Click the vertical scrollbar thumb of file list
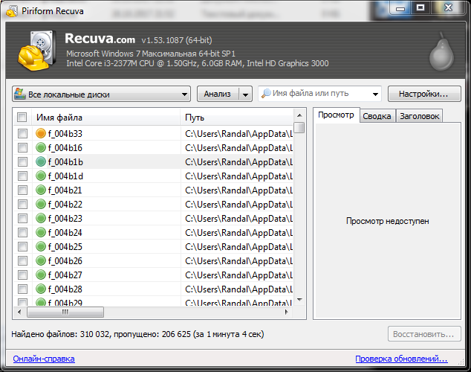471x372 pixels. (x=299, y=127)
